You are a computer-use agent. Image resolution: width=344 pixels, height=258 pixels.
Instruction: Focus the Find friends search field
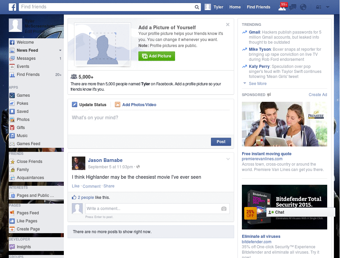pyautogui.click(x=107, y=7)
